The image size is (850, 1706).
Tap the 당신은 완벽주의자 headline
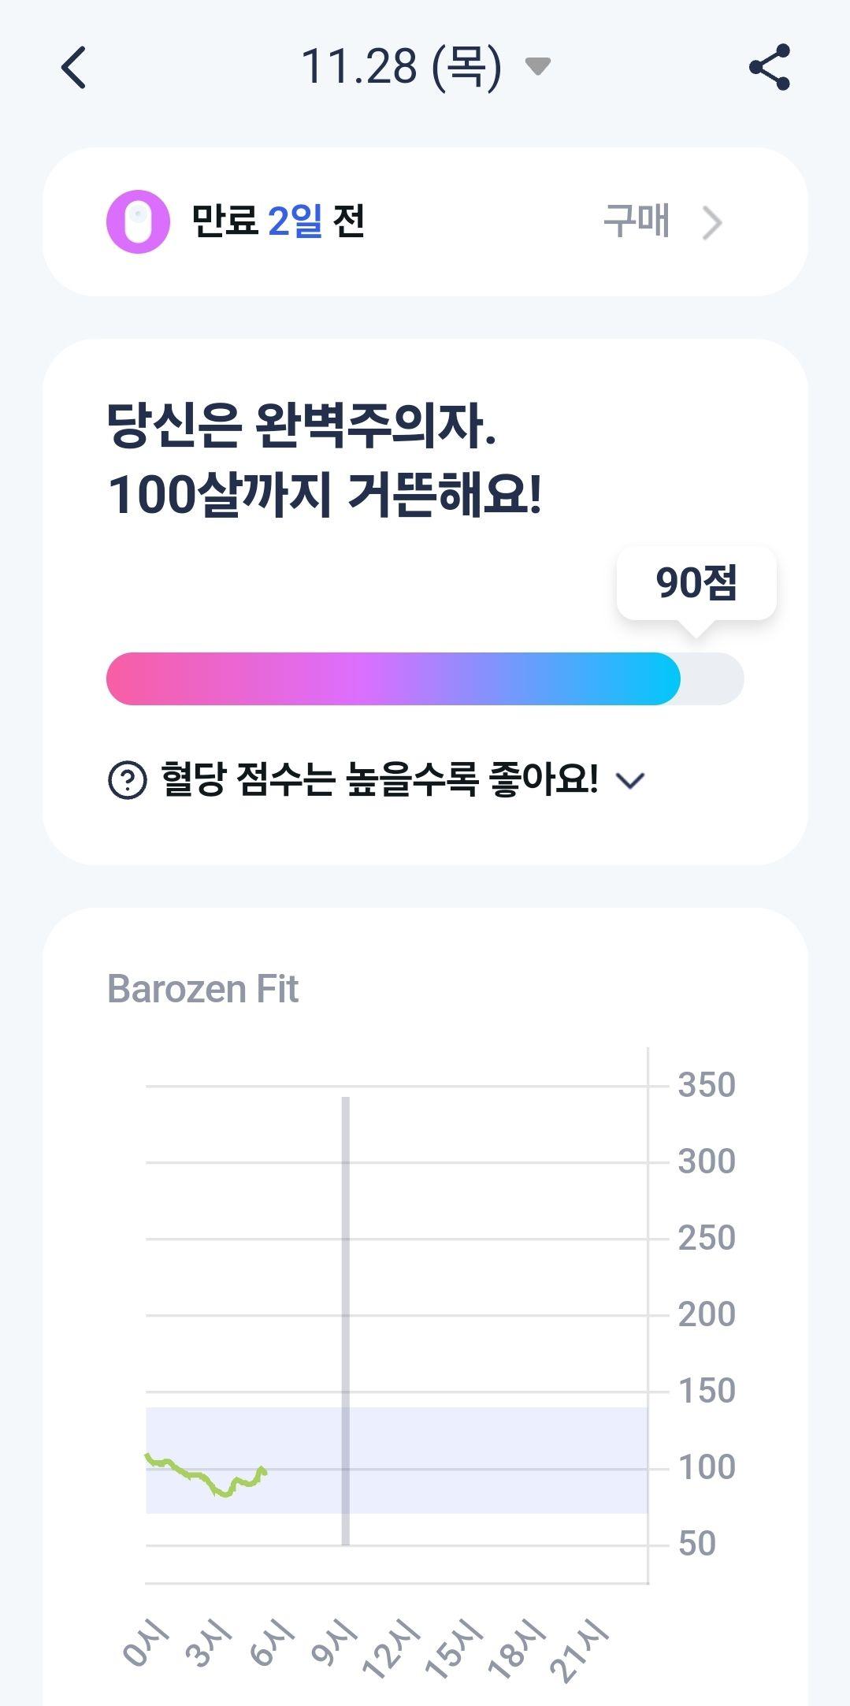302,426
